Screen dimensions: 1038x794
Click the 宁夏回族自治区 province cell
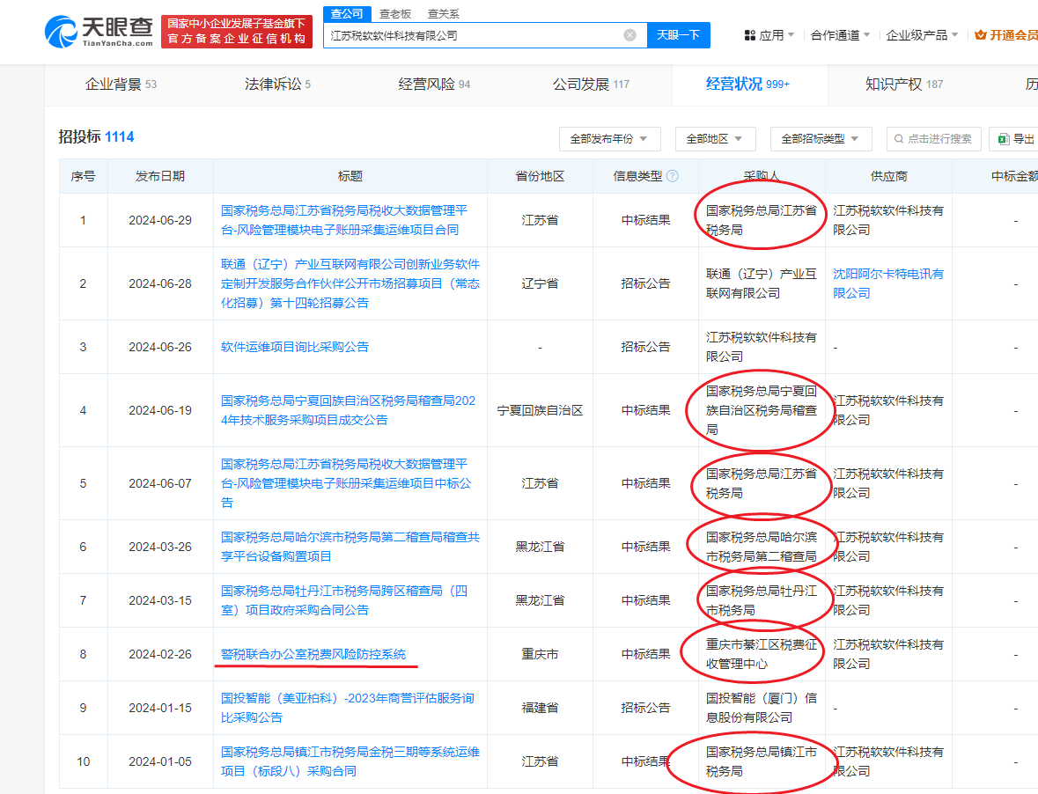541,410
